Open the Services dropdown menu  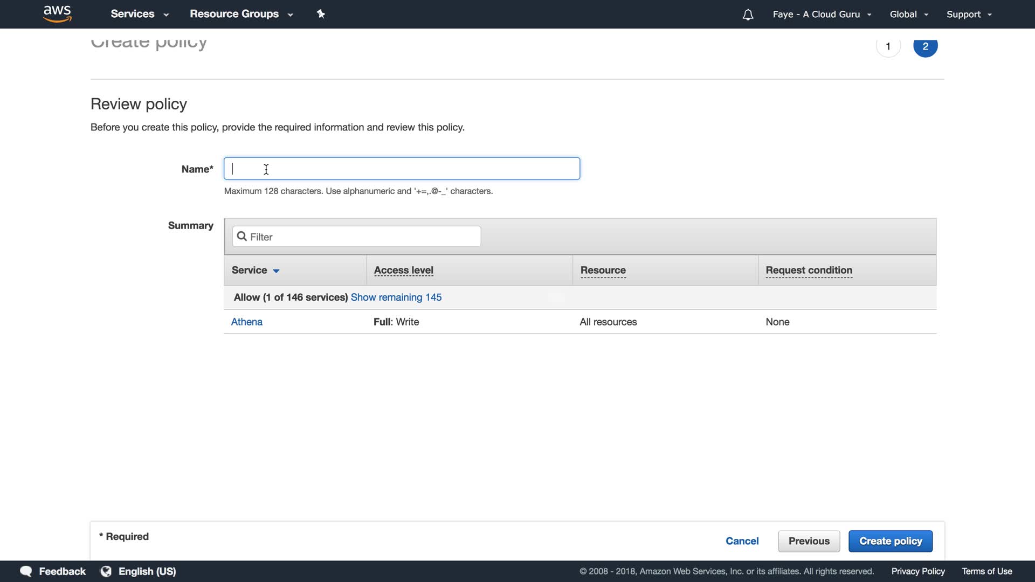[x=140, y=14]
